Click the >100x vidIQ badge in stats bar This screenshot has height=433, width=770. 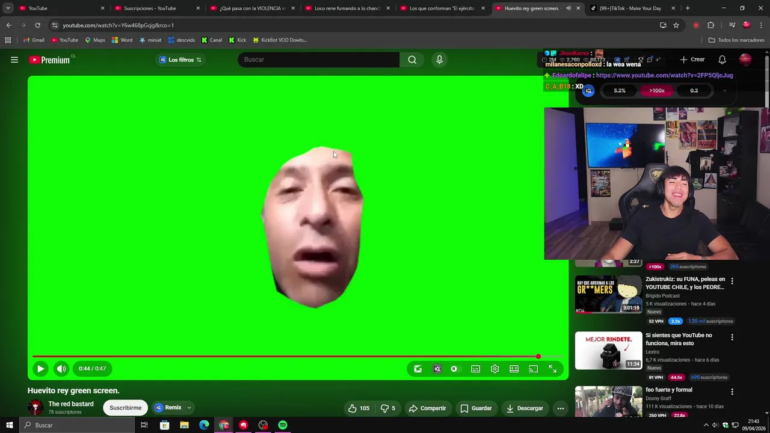657,91
